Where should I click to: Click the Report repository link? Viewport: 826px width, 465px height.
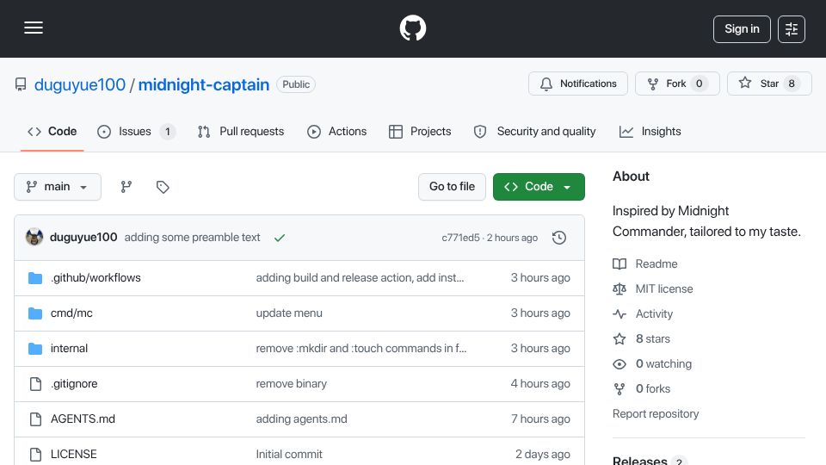coord(656,414)
